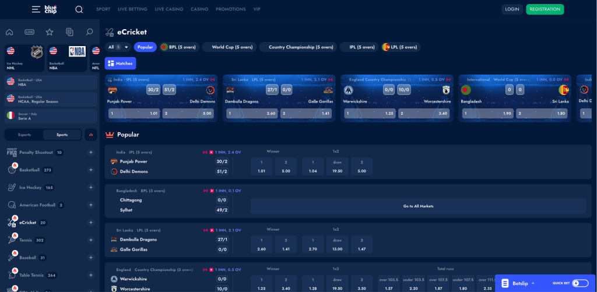Viewport: 597px width, 292px height.
Task: Open bet history document icon in sidebar
Action: pos(69,32)
